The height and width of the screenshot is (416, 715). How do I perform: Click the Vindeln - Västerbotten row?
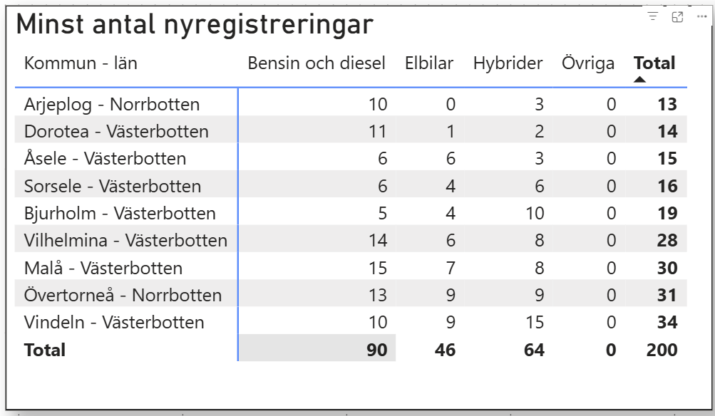[114, 323]
